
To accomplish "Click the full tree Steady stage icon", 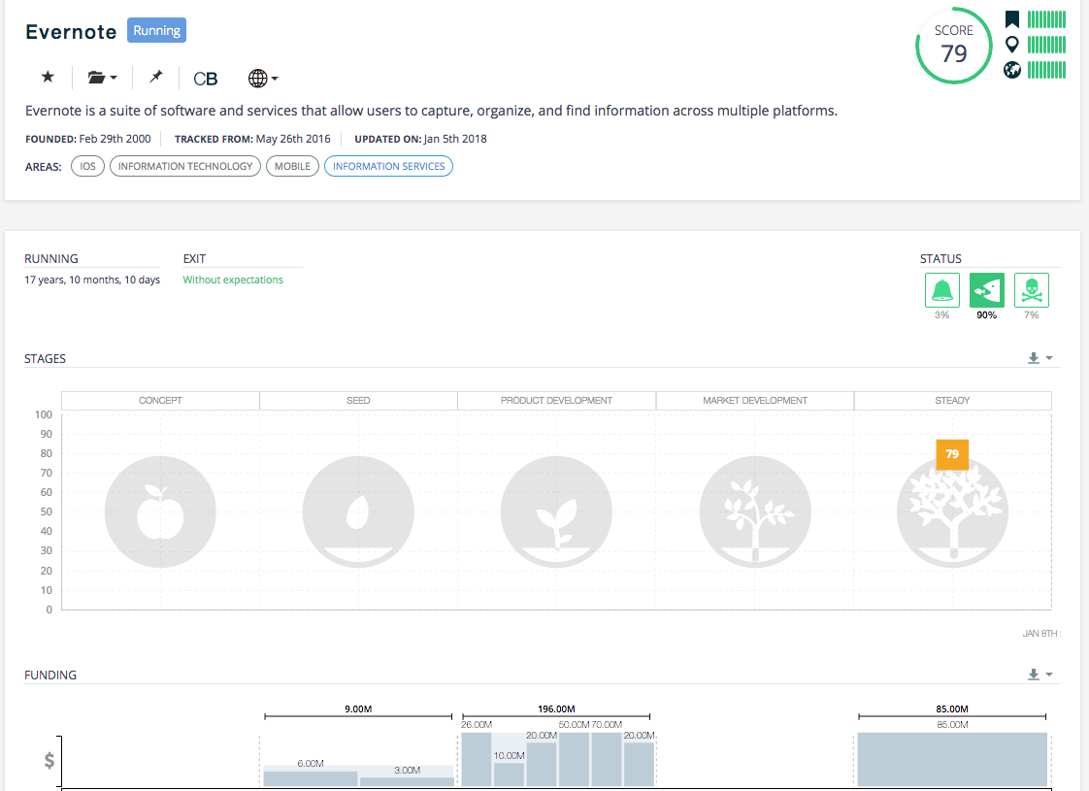I will 952,511.
